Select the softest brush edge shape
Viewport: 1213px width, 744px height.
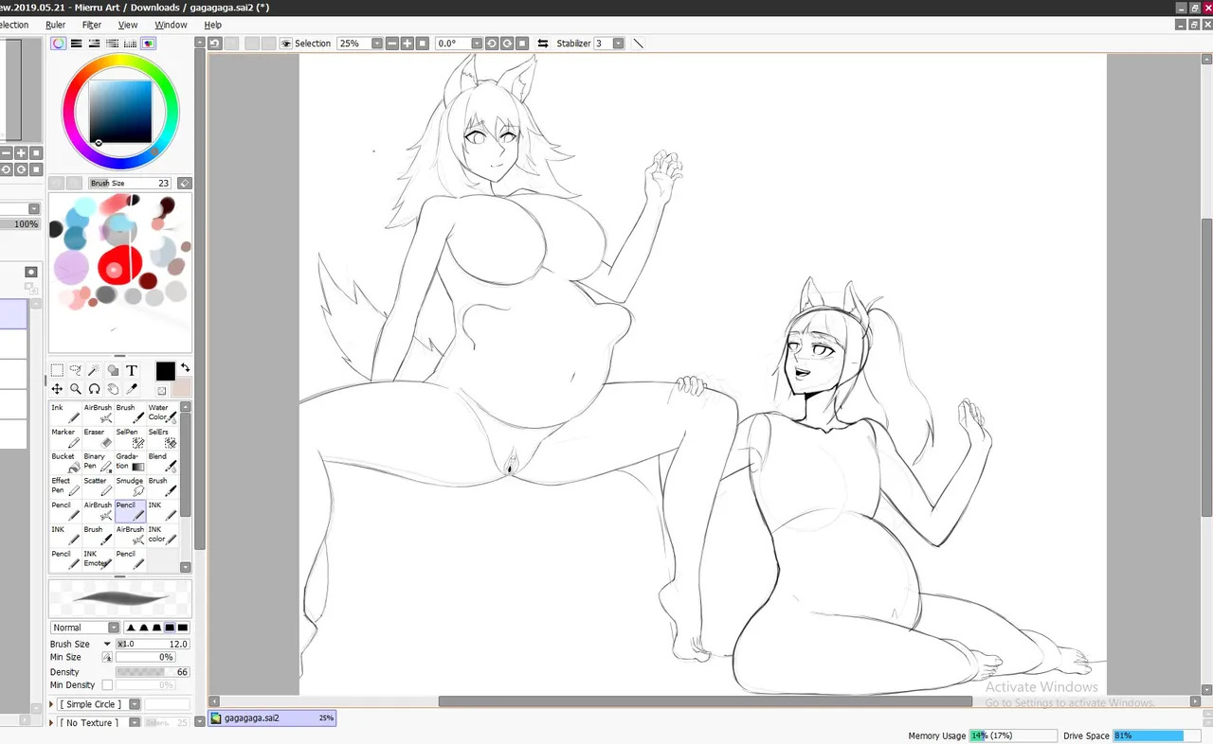[x=130, y=628]
